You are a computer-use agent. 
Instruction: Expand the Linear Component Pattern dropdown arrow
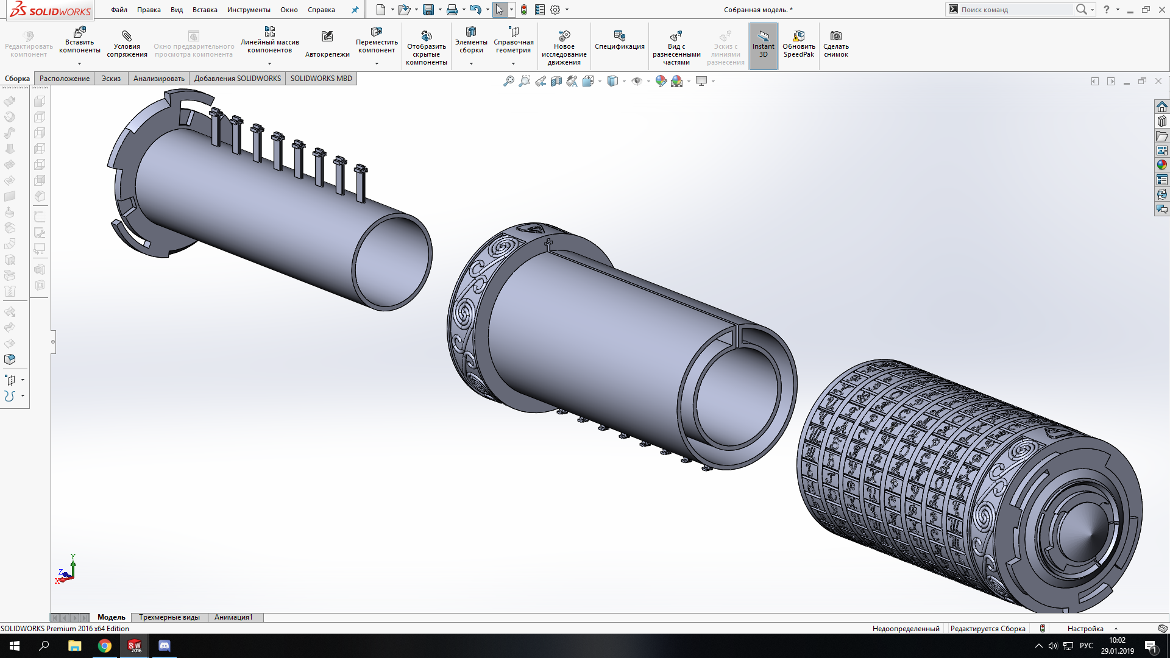[x=269, y=63]
